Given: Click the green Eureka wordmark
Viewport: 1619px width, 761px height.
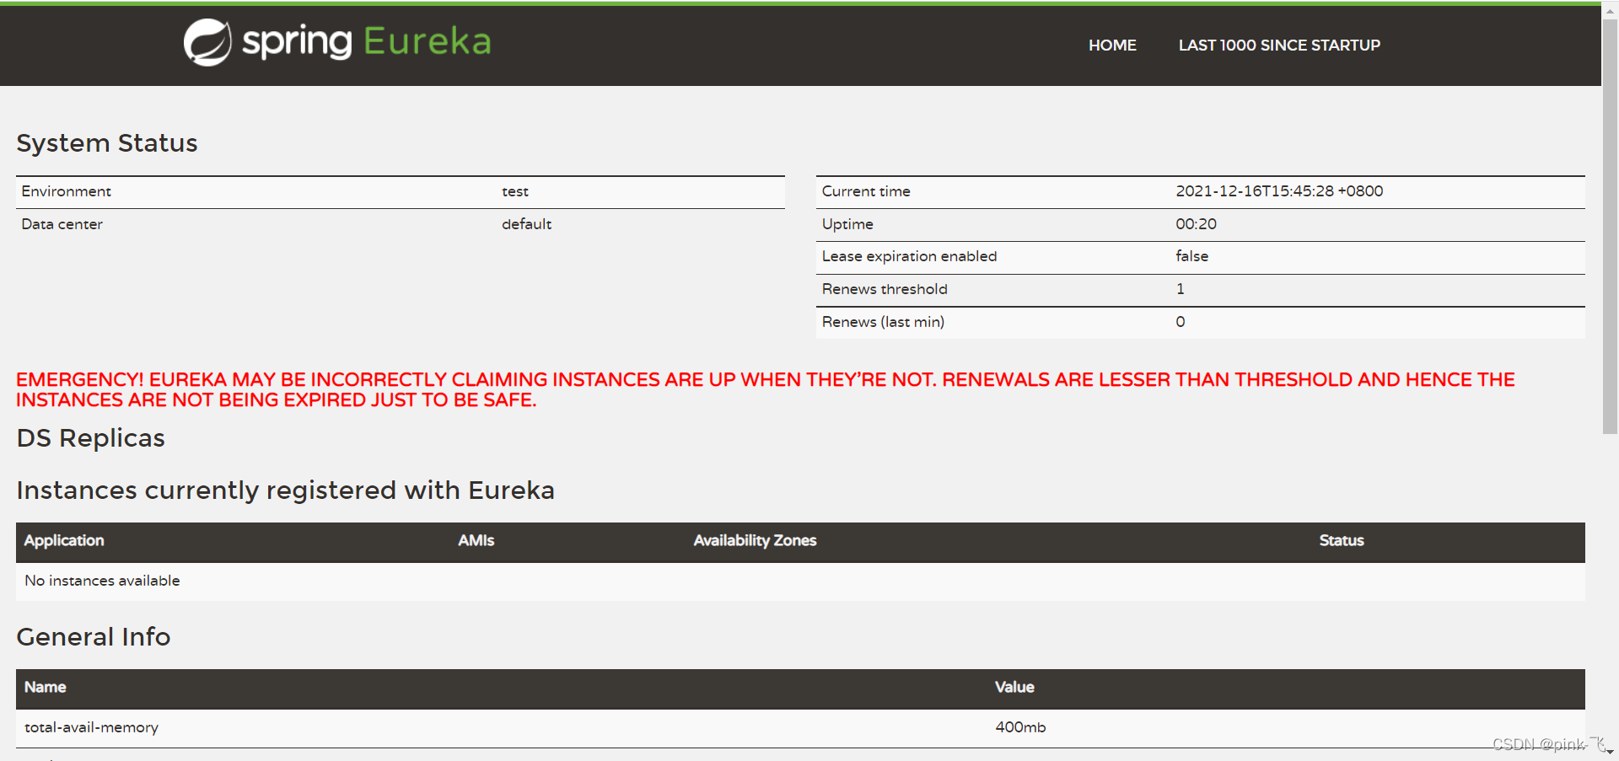Looking at the screenshot, I should (x=428, y=41).
